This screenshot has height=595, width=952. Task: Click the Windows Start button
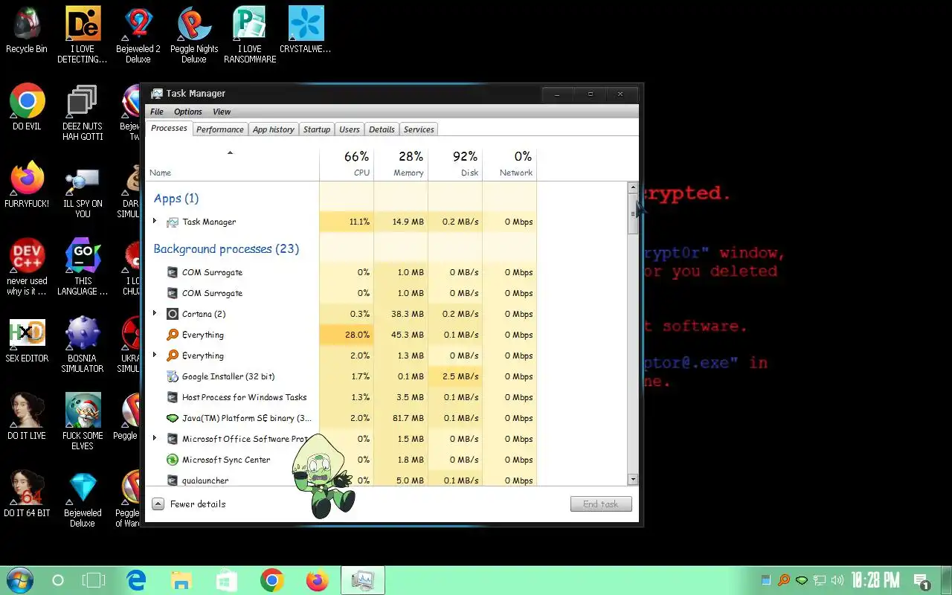19,580
